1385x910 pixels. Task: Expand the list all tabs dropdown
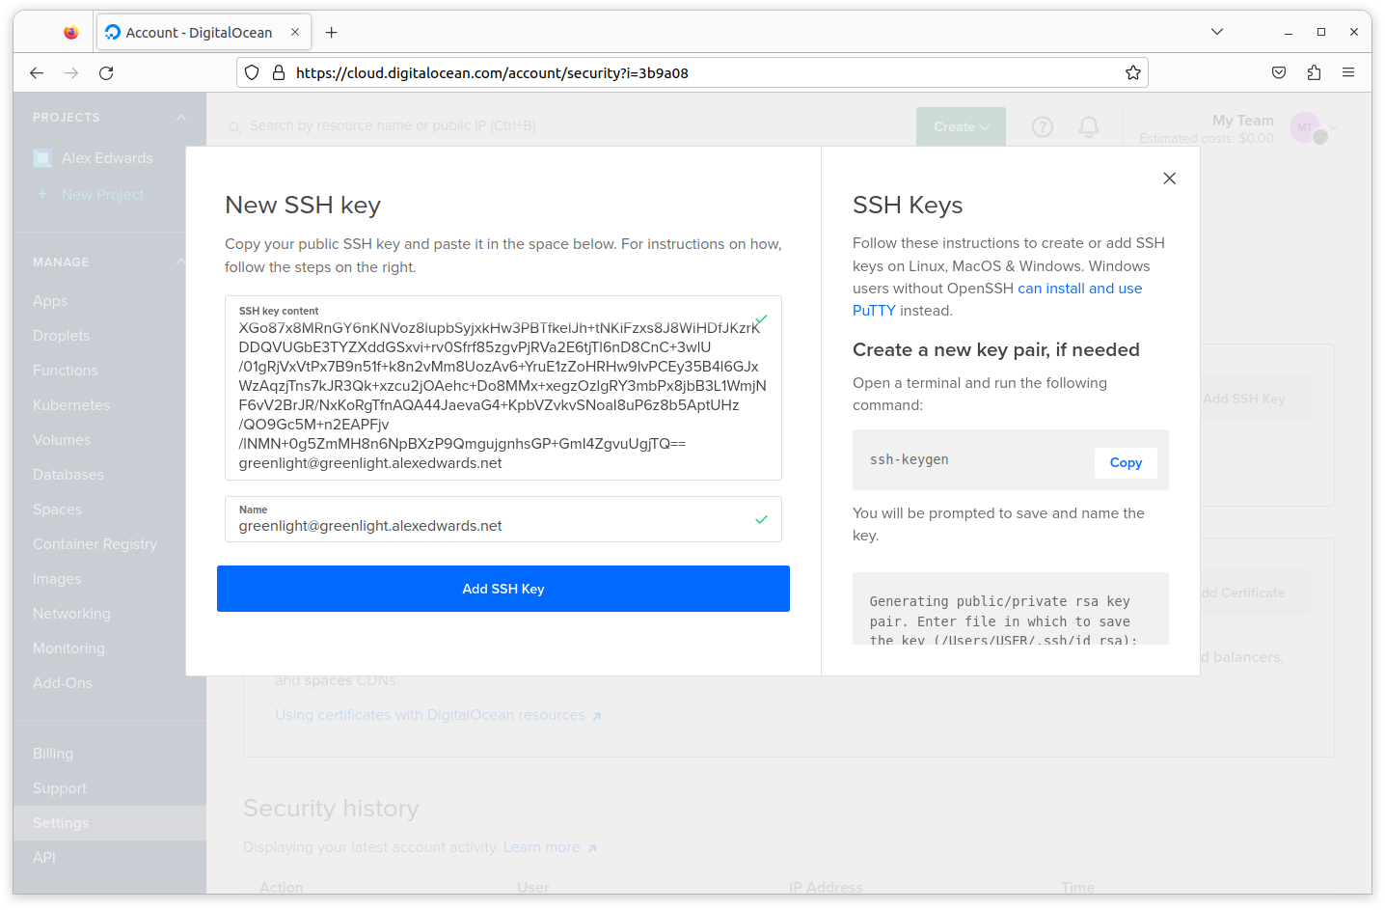[1216, 33]
